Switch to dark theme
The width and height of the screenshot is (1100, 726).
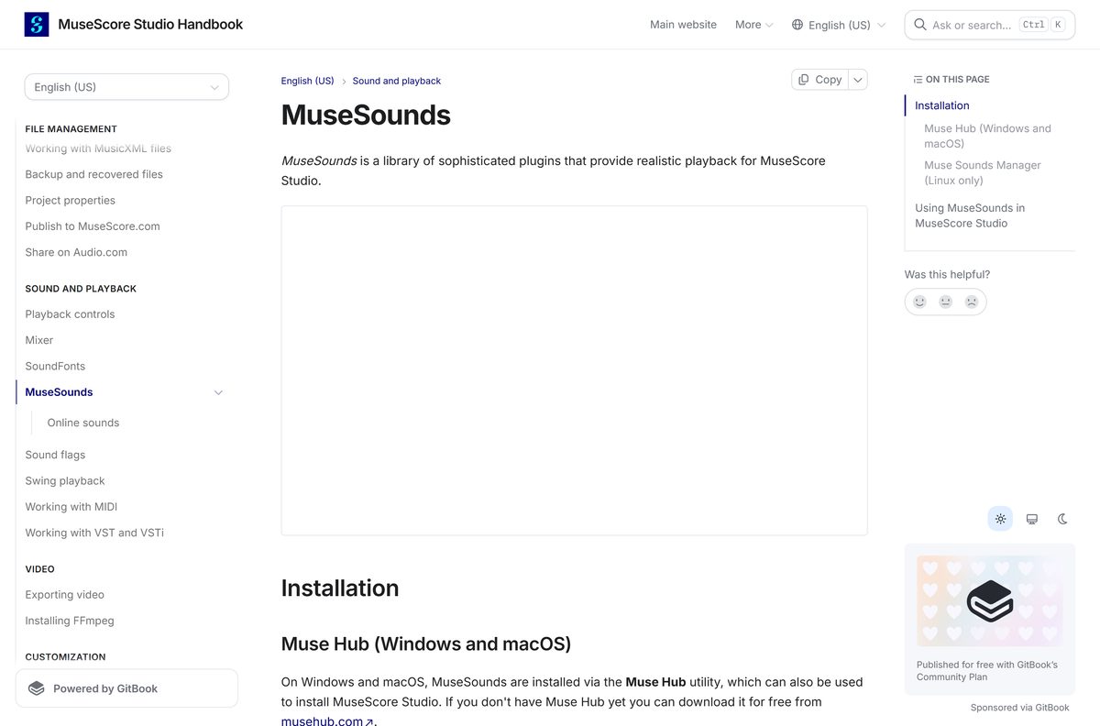(1062, 519)
